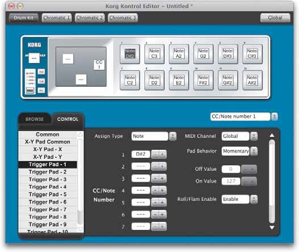The width and height of the screenshot is (299, 252).
Task: Click the KORG logo on the device
Action: pyautogui.click(x=34, y=45)
